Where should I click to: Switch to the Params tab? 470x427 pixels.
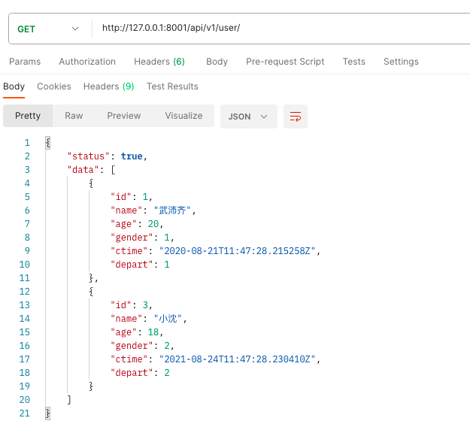pos(25,62)
